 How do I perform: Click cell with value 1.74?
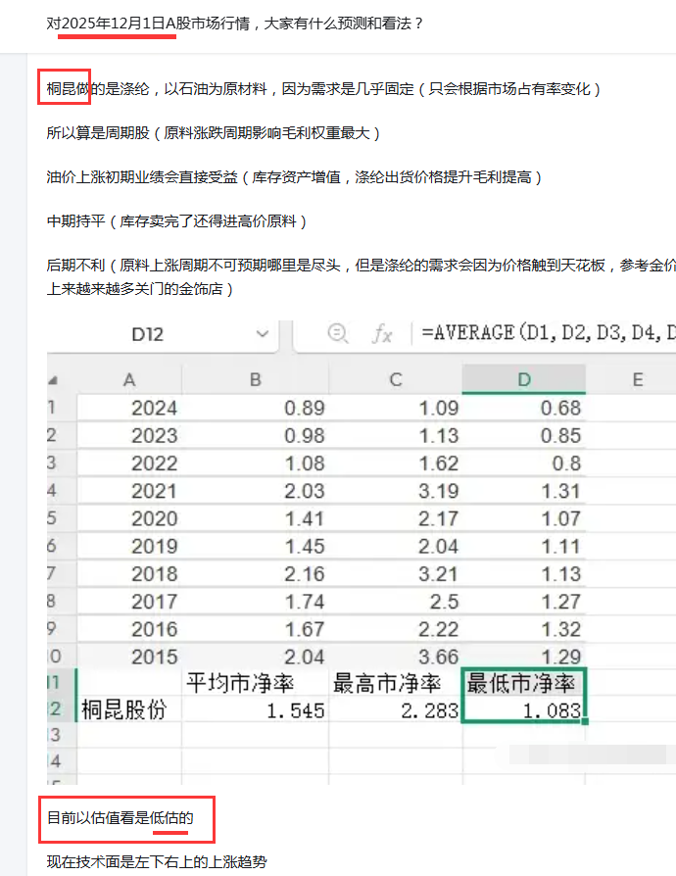tap(256, 602)
